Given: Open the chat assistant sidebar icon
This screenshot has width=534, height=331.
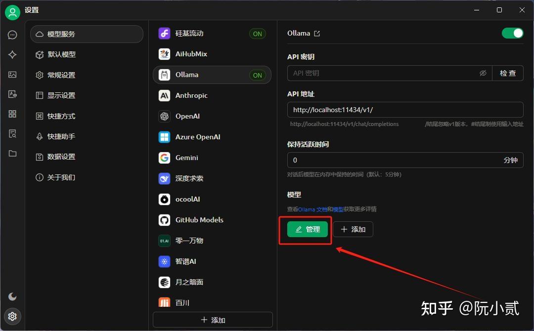Looking at the screenshot, I should pos(12,35).
